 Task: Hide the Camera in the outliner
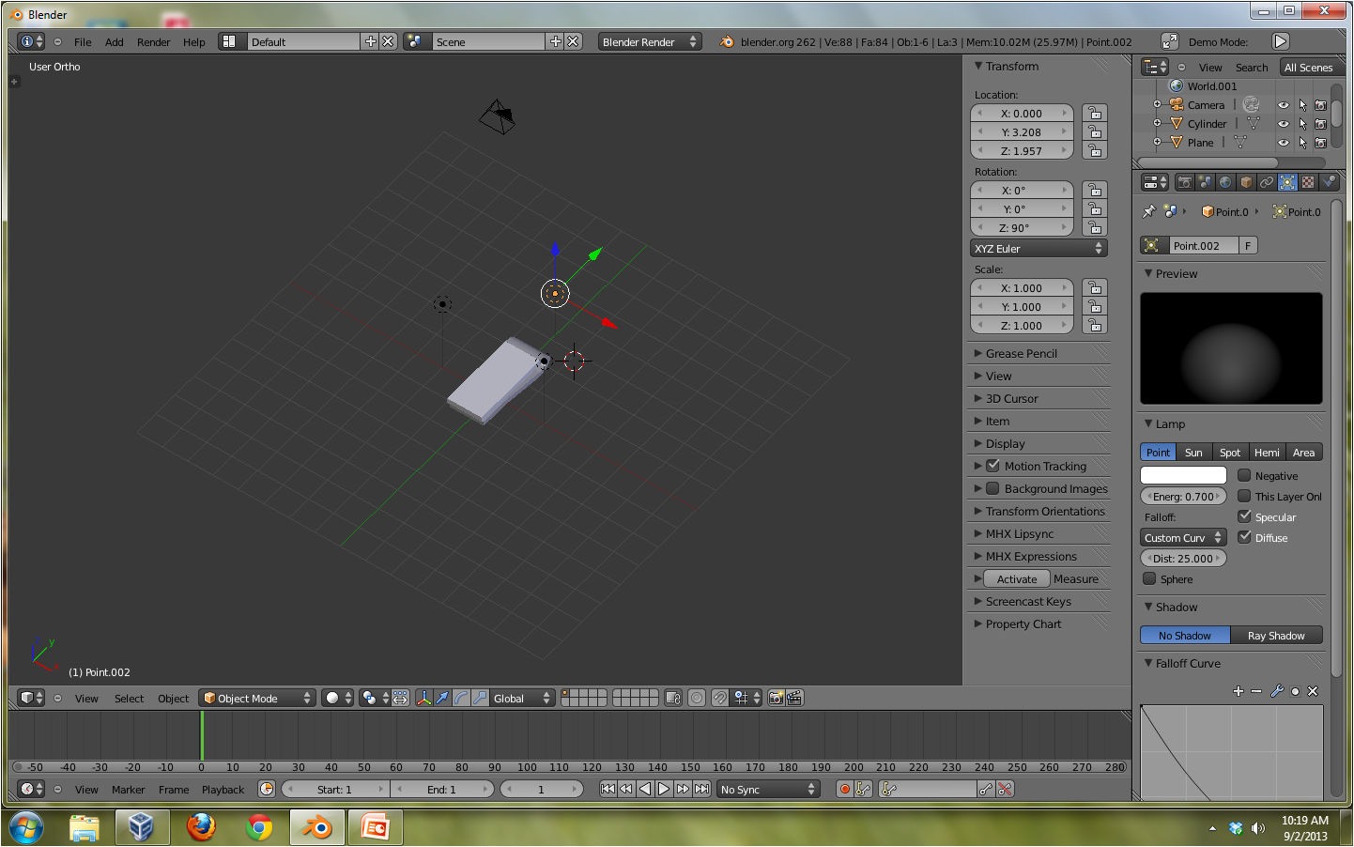pyautogui.click(x=1284, y=105)
